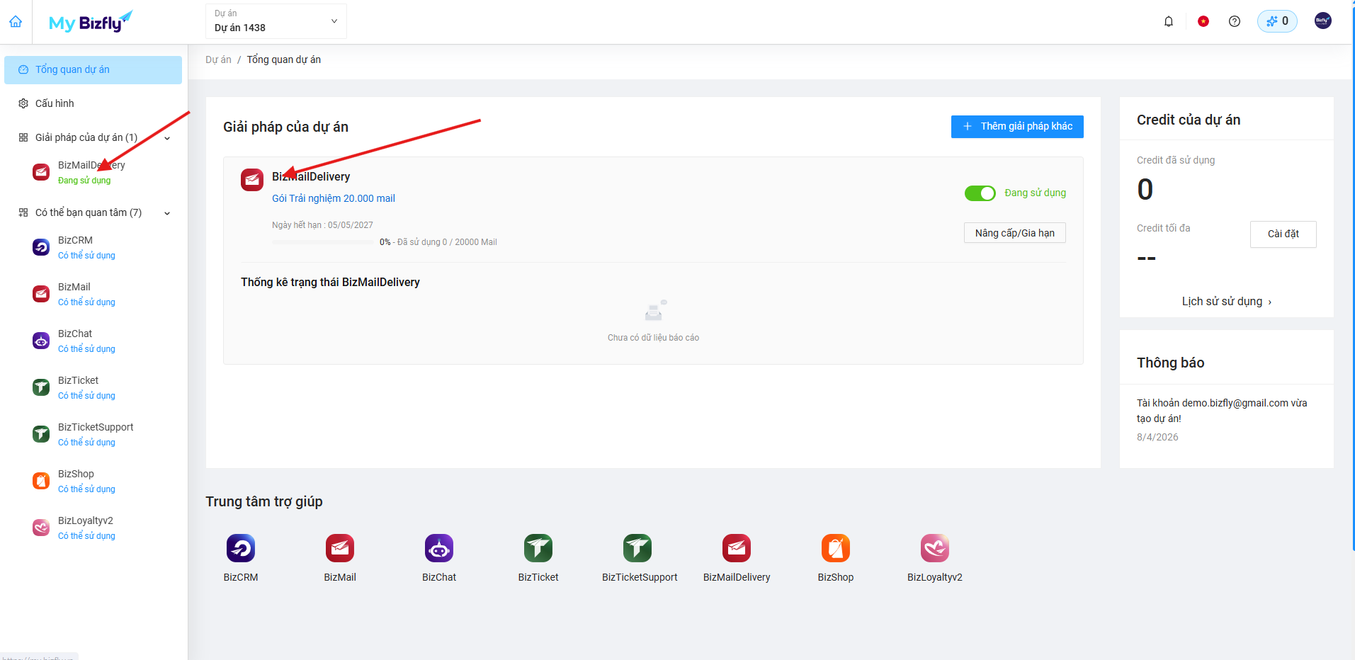Open BizShop help center icon
Image resolution: width=1355 pixels, height=660 pixels.
point(836,548)
